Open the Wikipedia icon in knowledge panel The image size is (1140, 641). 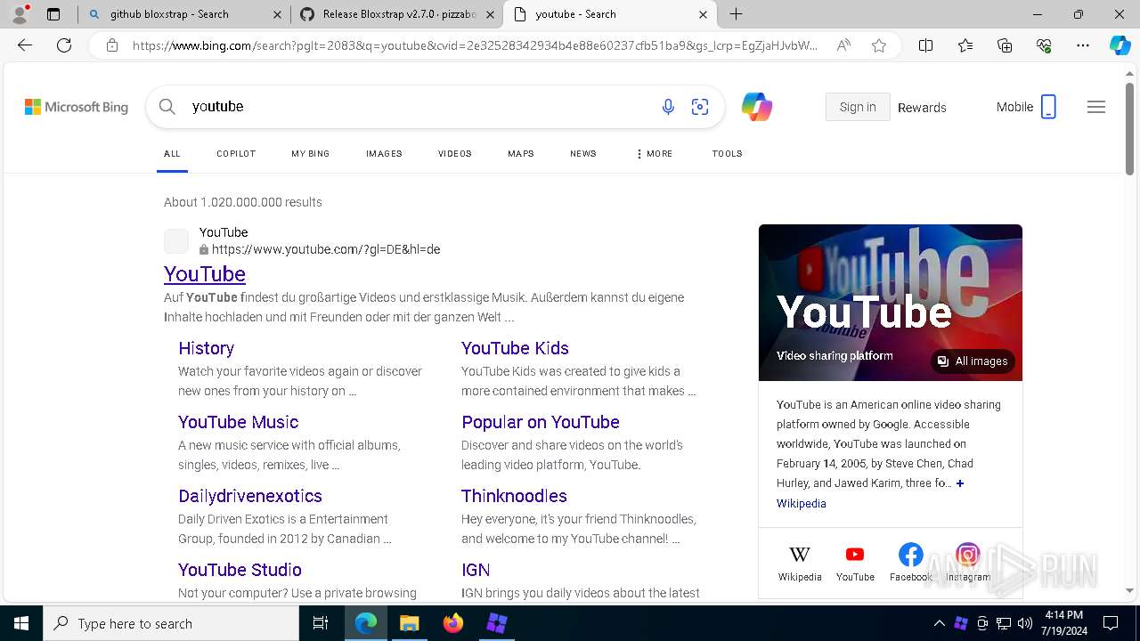tap(800, 555)
